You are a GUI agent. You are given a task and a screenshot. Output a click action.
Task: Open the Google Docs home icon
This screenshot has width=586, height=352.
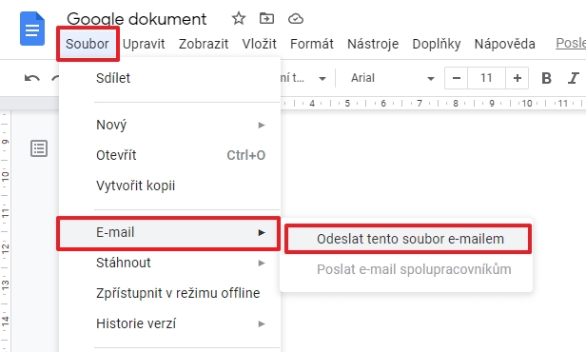click(32, 29)
